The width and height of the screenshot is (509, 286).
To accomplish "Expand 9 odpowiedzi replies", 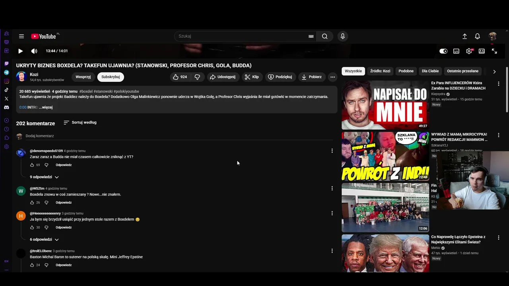I will tap(44, 177).
